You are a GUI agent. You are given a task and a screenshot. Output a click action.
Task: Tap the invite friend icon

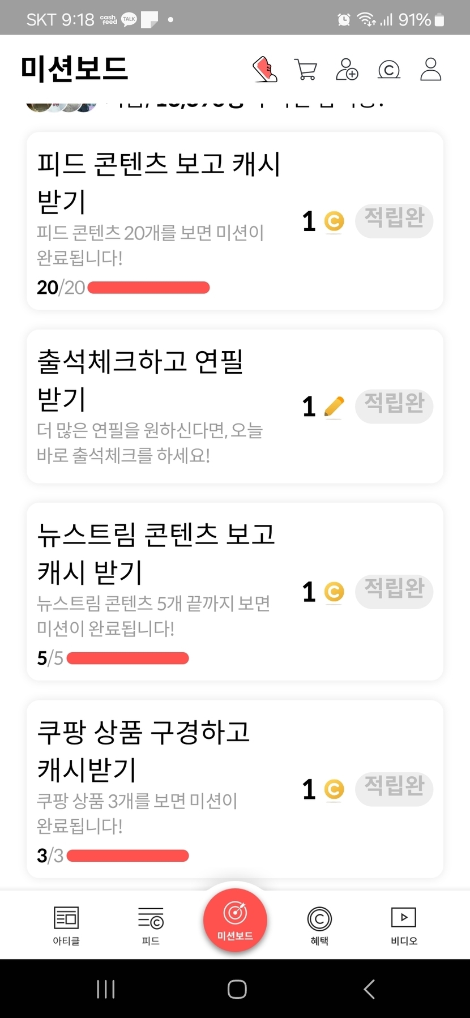tap(347, 70)
